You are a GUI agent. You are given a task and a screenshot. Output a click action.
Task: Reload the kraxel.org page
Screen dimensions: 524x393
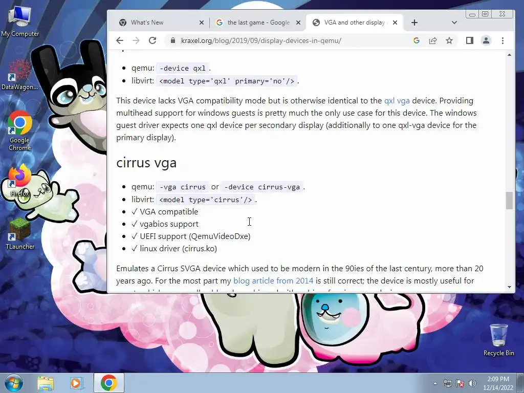coord(152,41)
